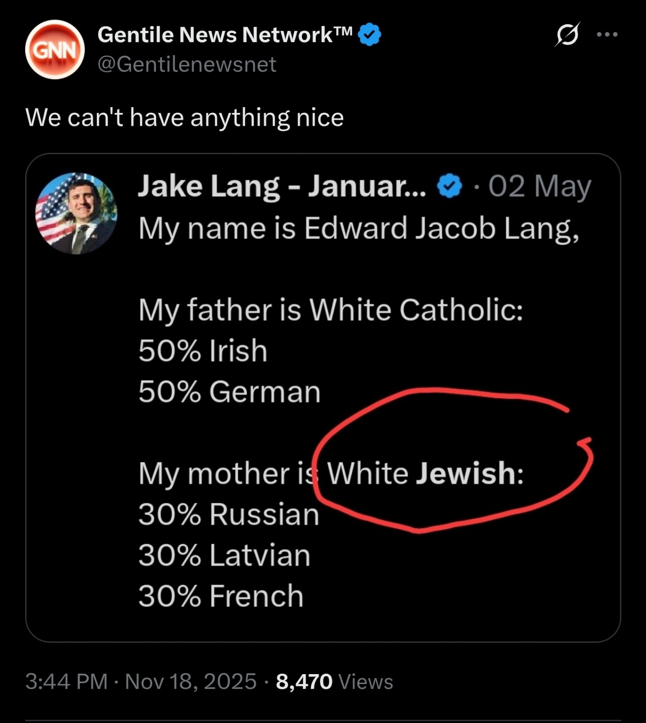Open the Grok icon beside the tweet header
This screenshot has width=646, height=723.
[x=567, y=35]
